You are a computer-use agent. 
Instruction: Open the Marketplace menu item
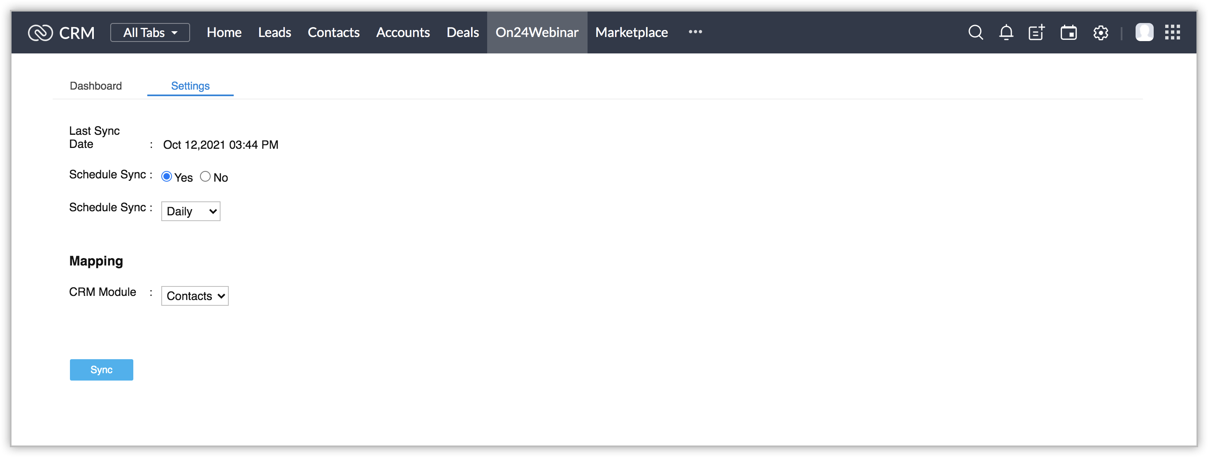pos(631,32)
